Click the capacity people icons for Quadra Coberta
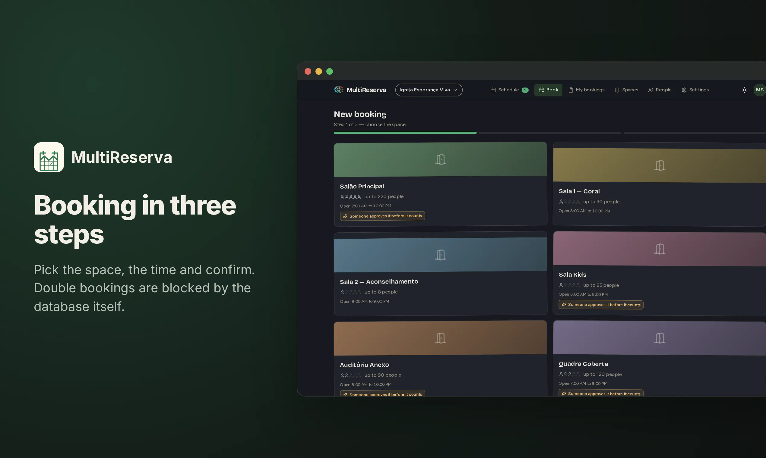This screenshot has width=766, height=458. click(x=569, y=374)
